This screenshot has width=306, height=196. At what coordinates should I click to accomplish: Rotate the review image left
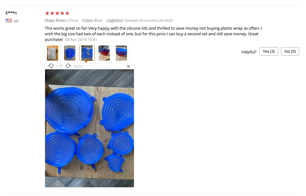[56, 66]
